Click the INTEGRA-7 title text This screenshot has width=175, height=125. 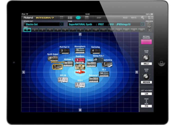pyautogui.click(x=45, y=18)
